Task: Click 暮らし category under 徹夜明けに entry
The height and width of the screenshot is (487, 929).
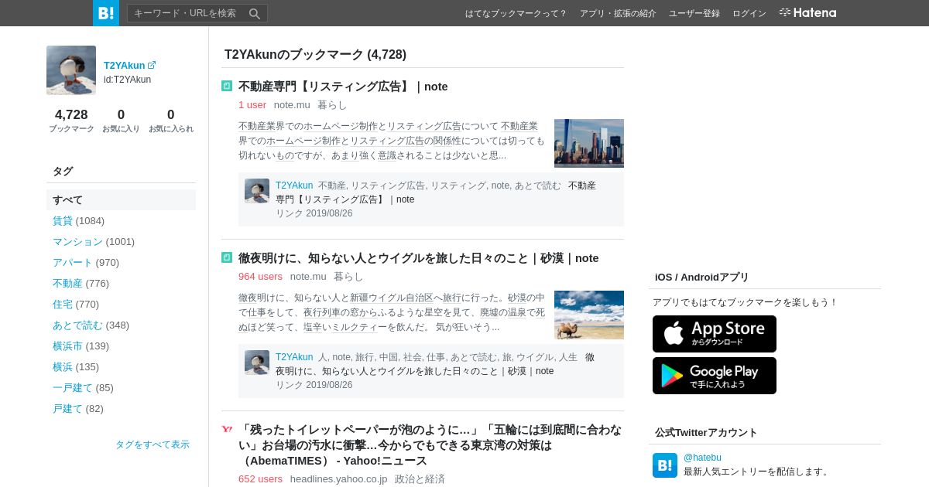Action: tap(348, 276)
